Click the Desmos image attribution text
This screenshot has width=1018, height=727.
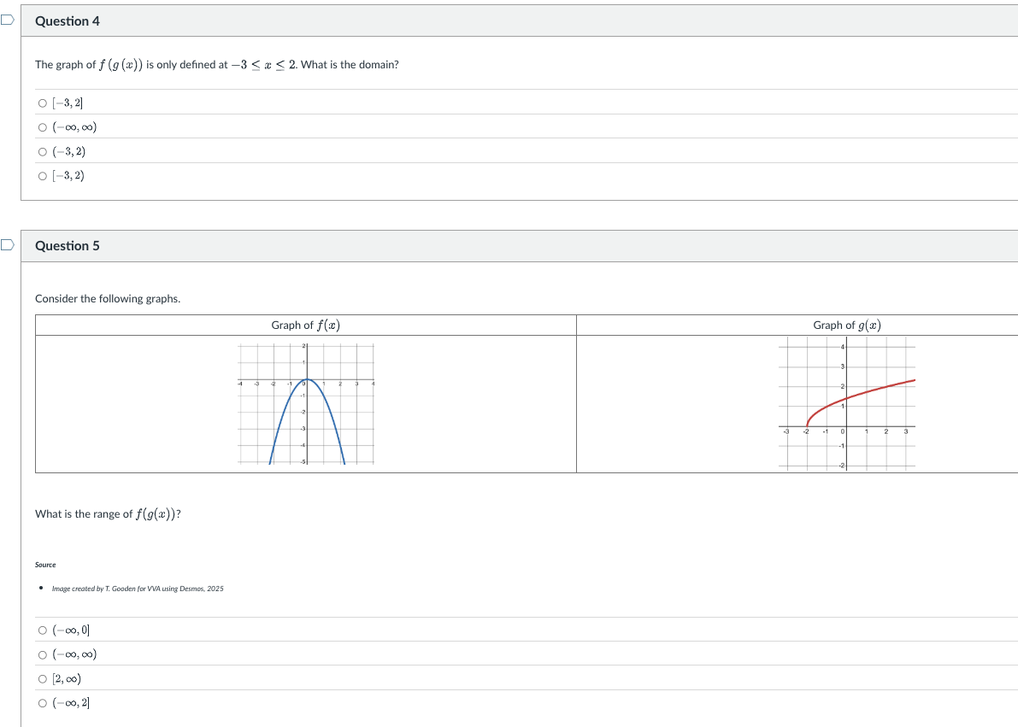[138, 588]
